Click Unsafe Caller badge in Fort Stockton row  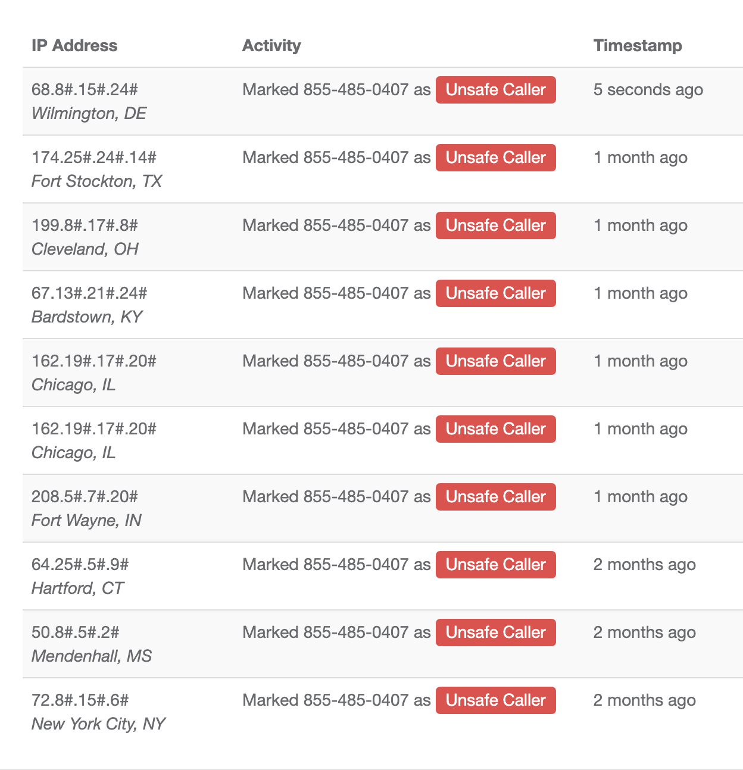[x=495, y=158]
